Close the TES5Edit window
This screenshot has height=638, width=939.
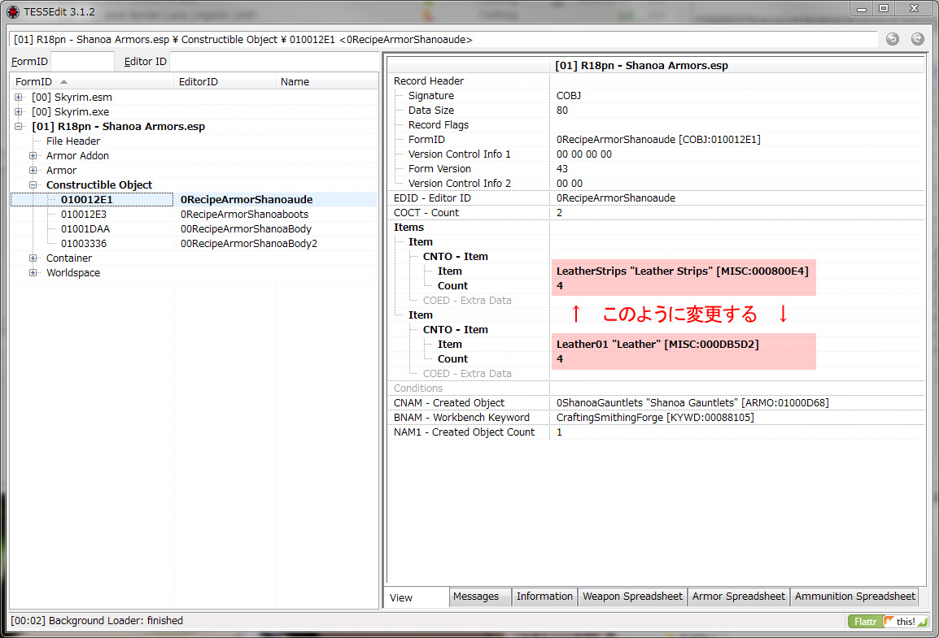(x=914, y=9)
